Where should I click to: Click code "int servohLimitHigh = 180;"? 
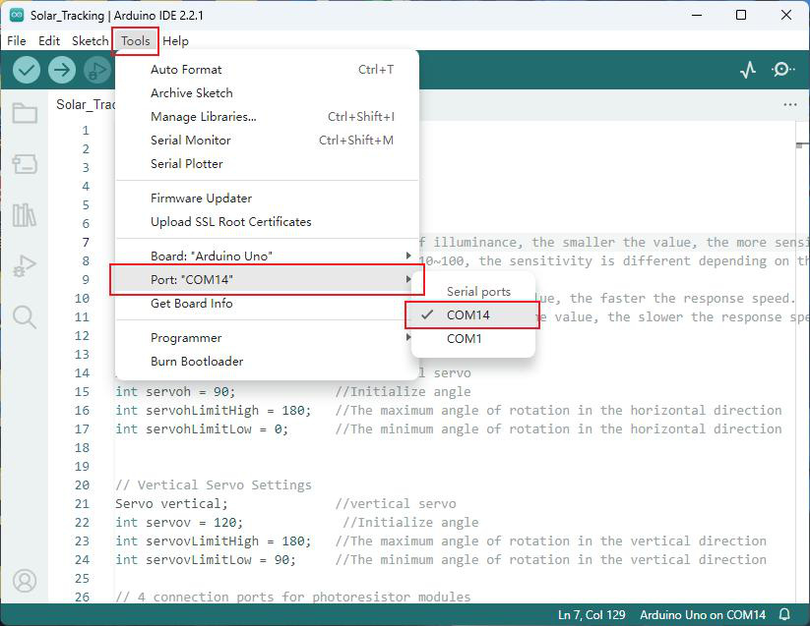coord(214,411)
